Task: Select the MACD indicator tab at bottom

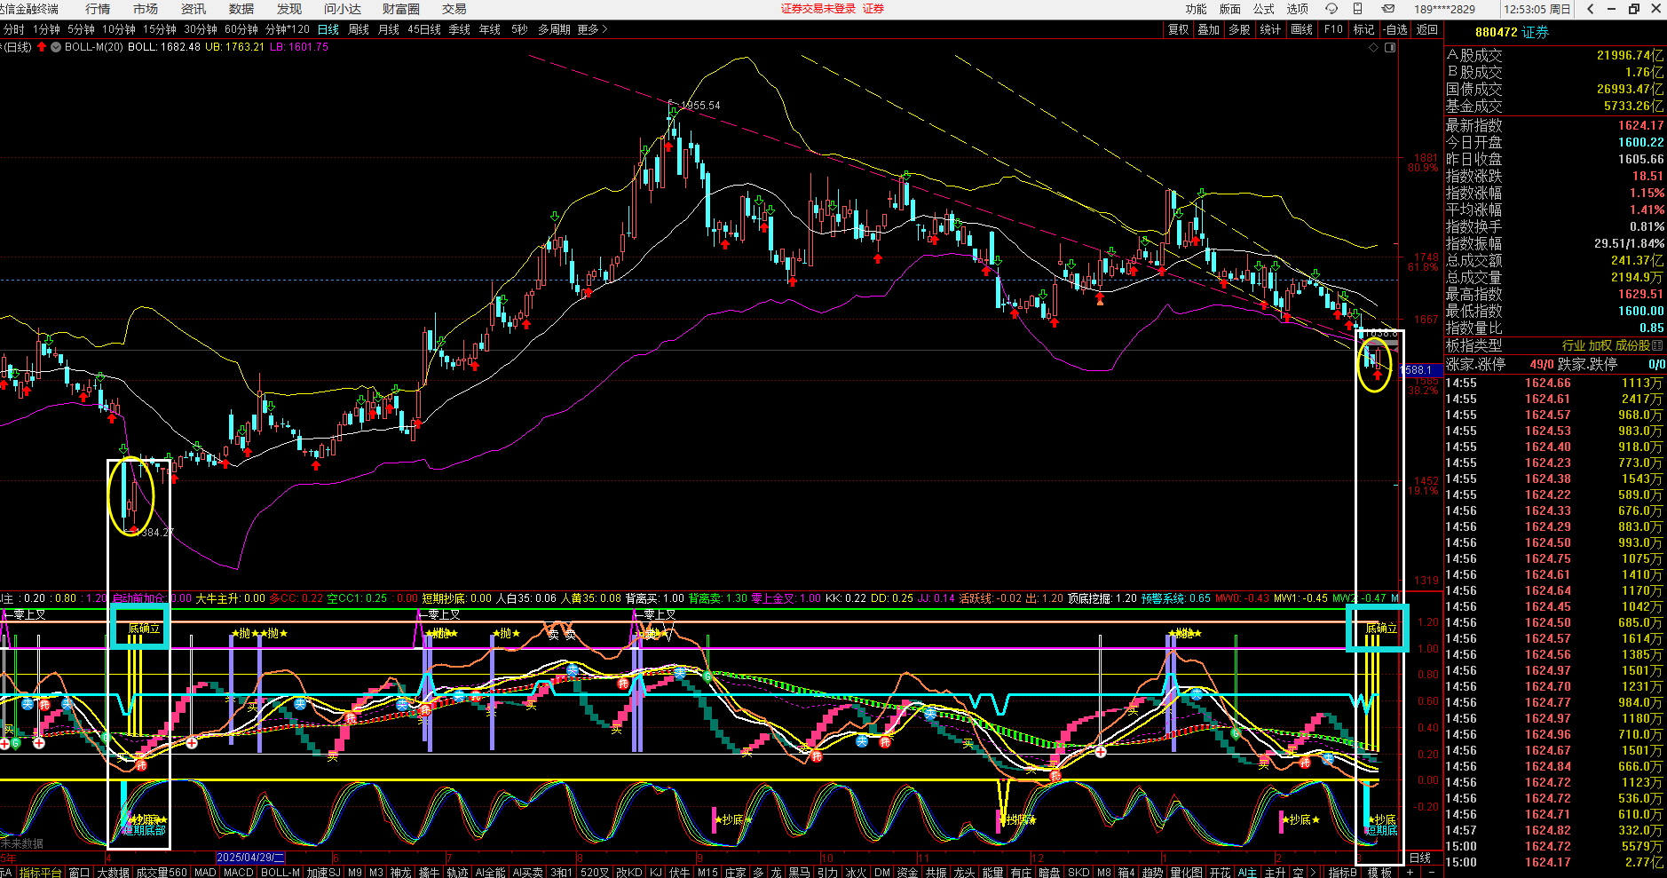Action: (238, 872)
